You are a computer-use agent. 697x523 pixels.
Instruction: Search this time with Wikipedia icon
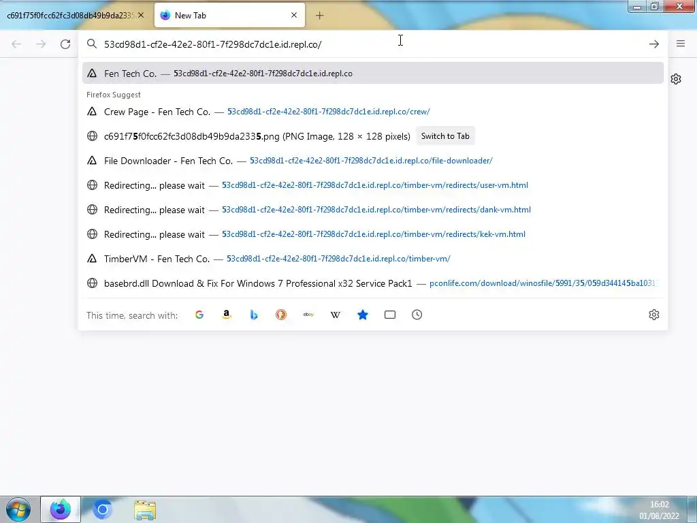coord(336,315)
